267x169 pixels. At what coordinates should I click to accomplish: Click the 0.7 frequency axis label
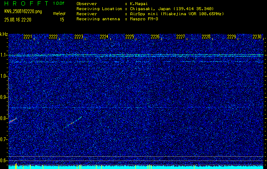[3, 139]
